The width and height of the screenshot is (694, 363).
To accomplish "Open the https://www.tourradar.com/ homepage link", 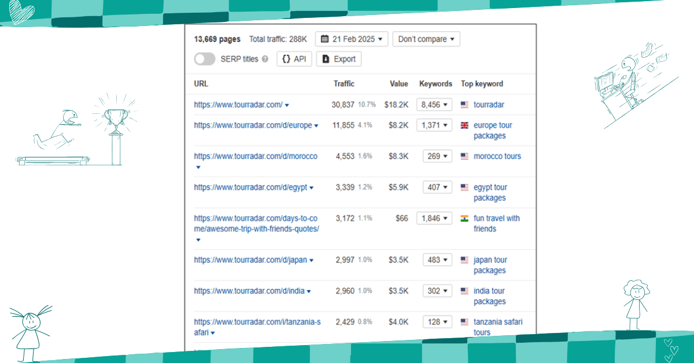I will tap(238, 105).
